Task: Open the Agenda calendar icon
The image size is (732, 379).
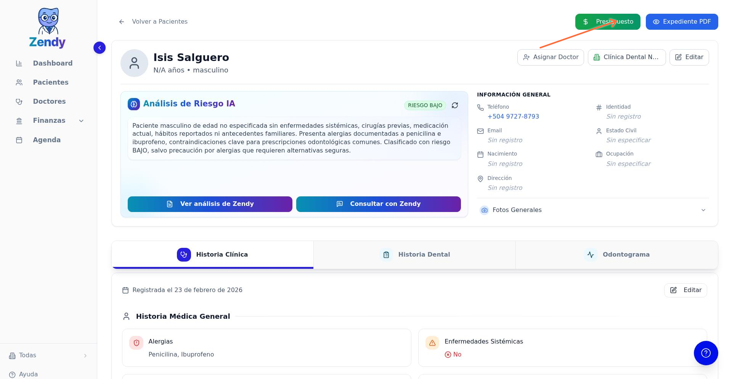Action: pos(19,140)
